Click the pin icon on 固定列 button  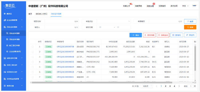[187, 35]
